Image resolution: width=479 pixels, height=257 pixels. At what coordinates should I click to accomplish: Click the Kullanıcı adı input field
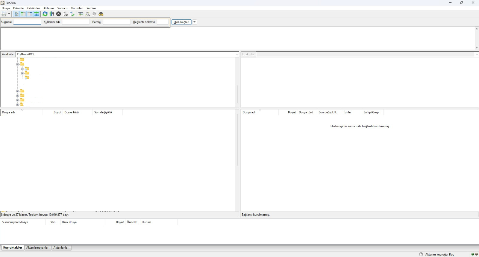pos(76,22)
